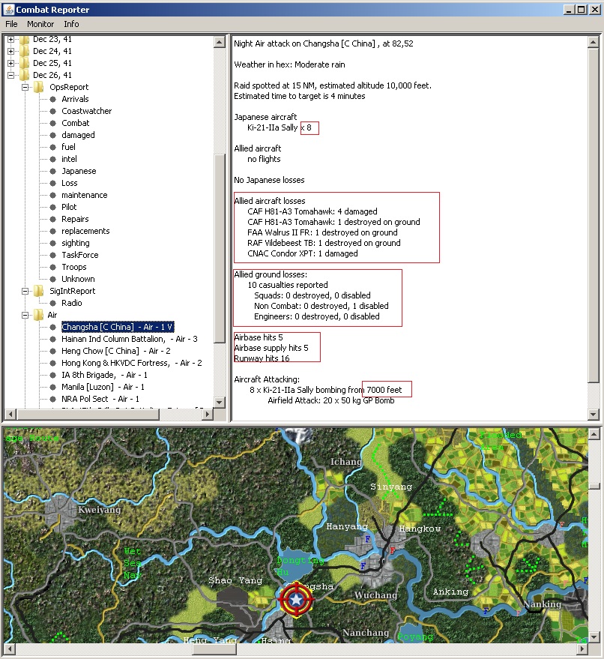604x659 pixels.
Task: Click the Air folder icon
Action: (x=39, y=315)
